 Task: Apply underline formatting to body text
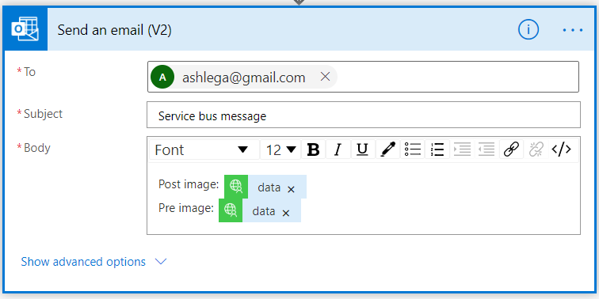[363, 149]
